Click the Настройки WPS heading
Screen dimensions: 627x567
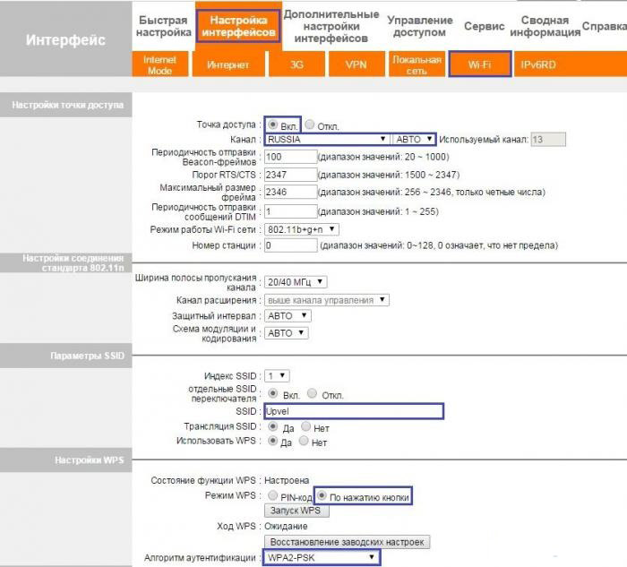(90, 460)
